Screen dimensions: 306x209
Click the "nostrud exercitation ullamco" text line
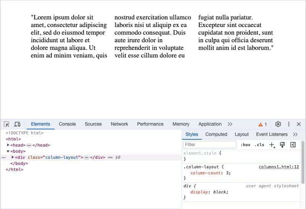pyautogui.click(x=153, y=18)
